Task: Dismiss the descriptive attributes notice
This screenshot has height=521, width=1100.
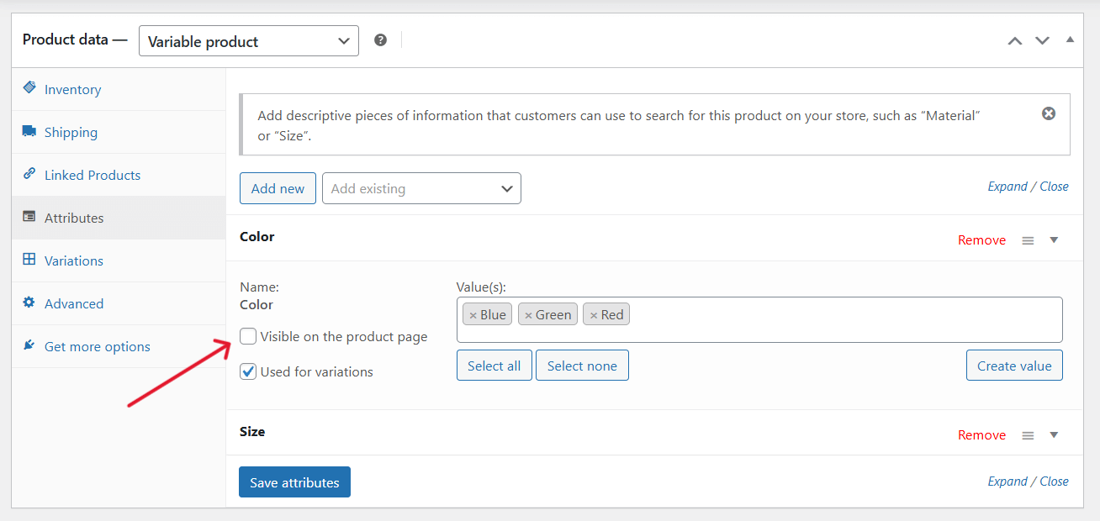Action: (1048, 113)
